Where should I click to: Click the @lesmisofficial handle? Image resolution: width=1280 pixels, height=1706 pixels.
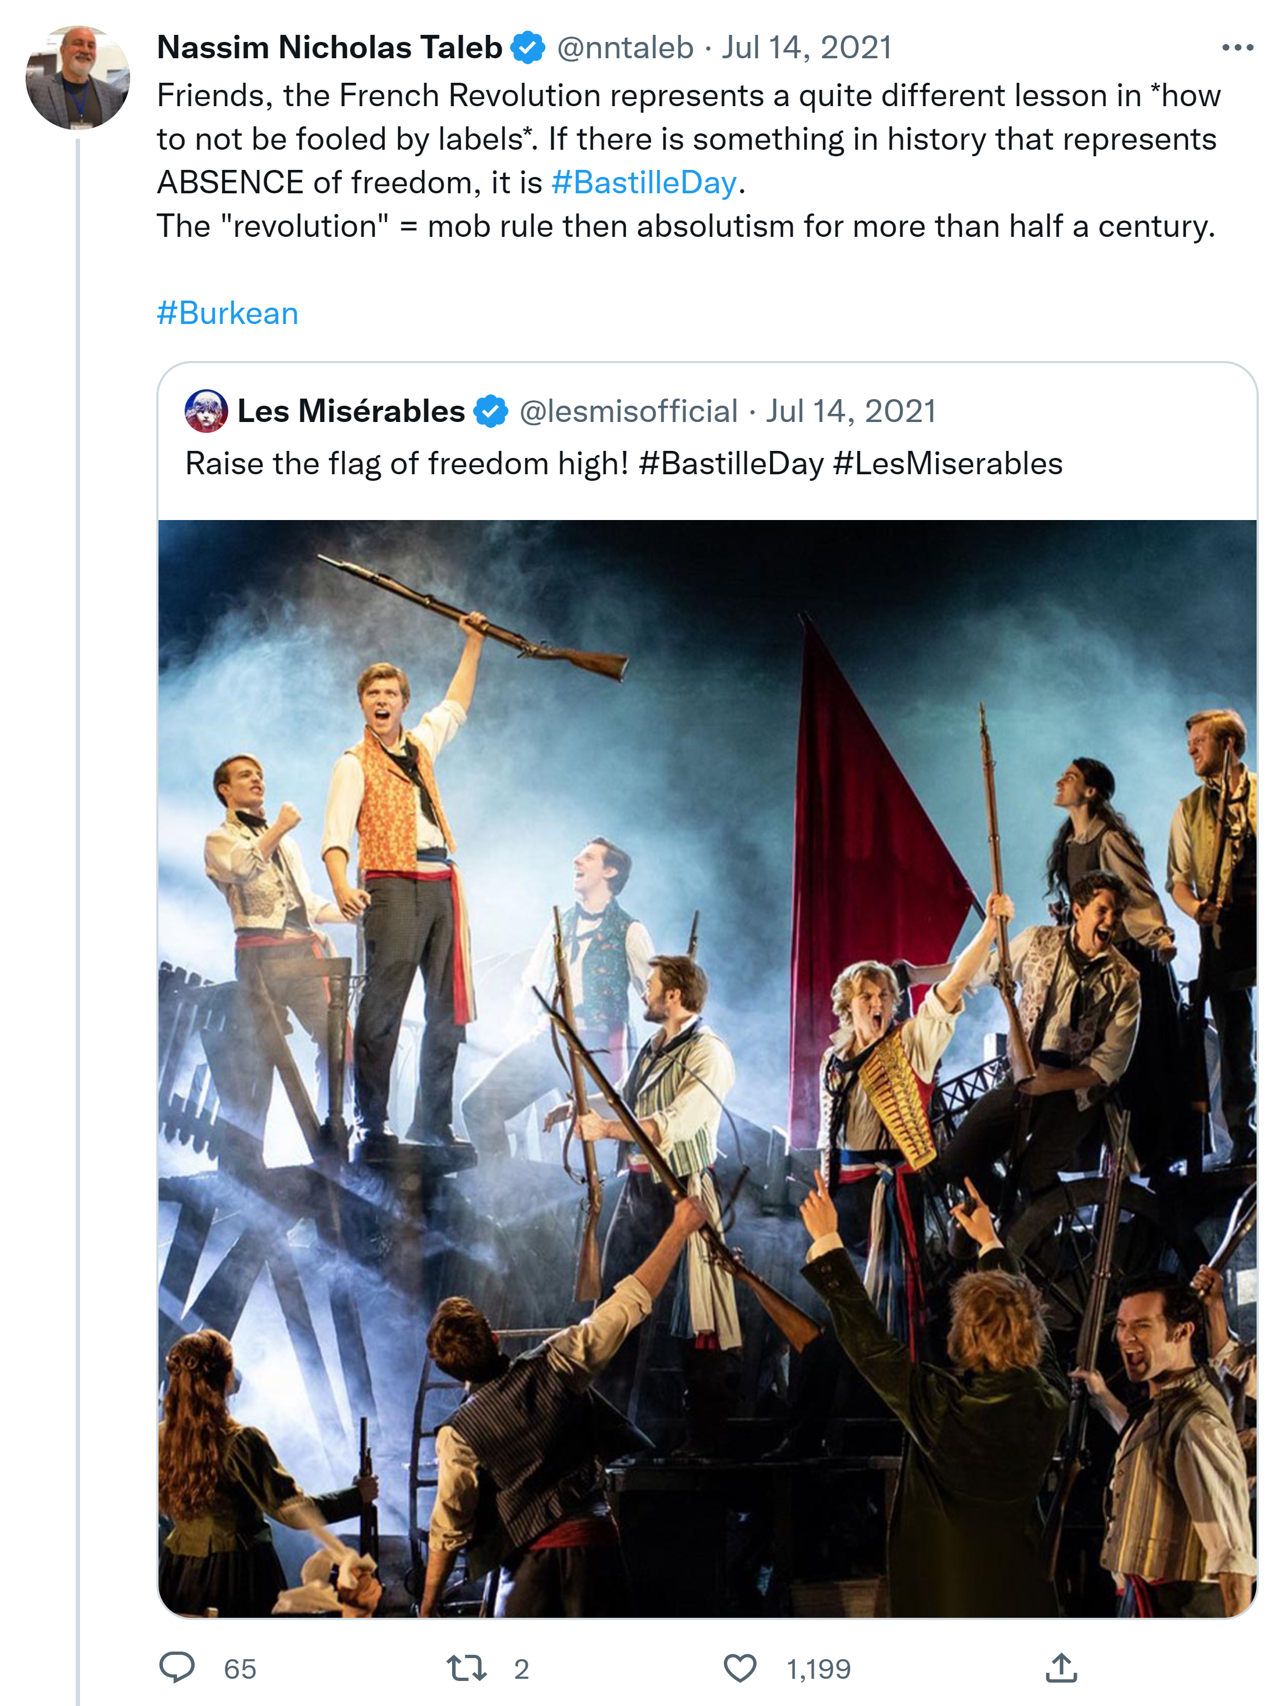628,411
